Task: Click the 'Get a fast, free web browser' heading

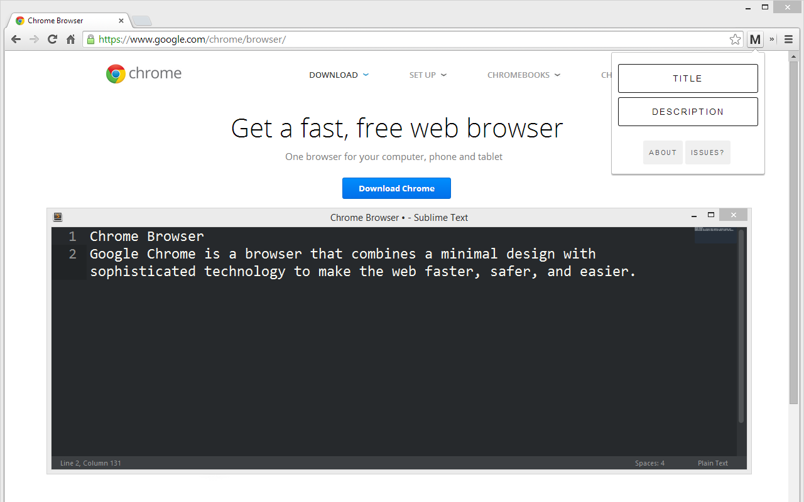Action: pyautogui.click(x=397, y=128)
